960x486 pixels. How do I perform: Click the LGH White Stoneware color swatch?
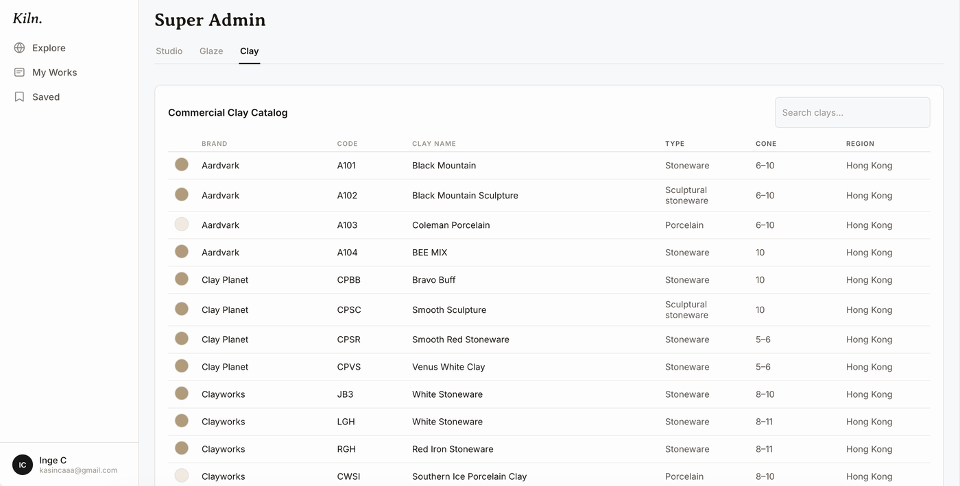[x=182, y=420]
